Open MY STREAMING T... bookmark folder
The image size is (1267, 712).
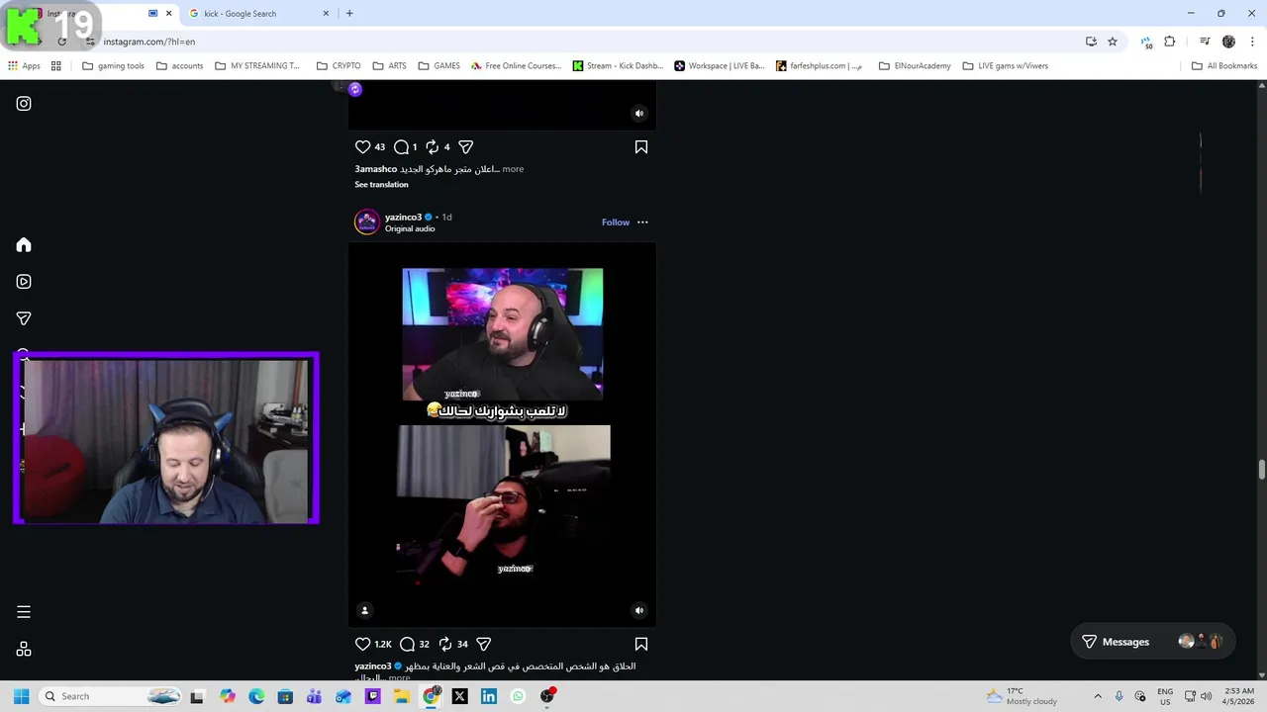pyautogui.click(x=257, y=66)
